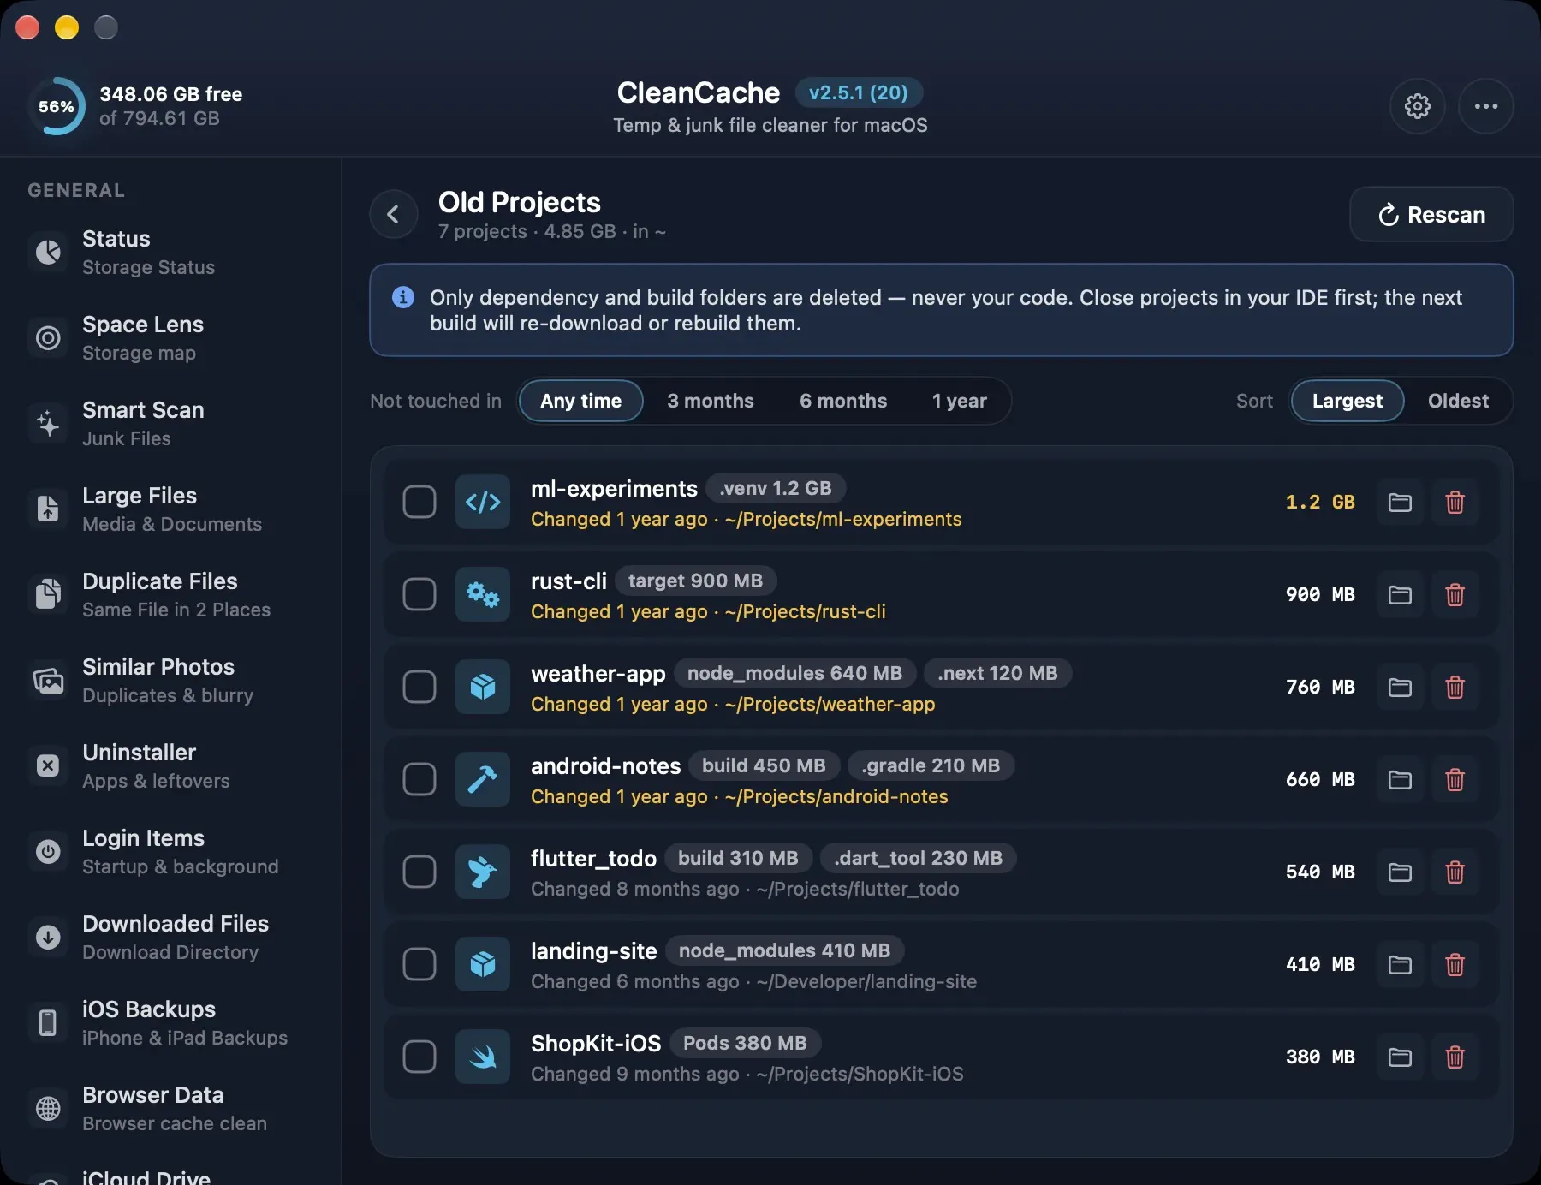The width and height of the screenshot is (1541, 1185).
Task: Select the weather-app project checkbox
Action: tap(419, 687)
